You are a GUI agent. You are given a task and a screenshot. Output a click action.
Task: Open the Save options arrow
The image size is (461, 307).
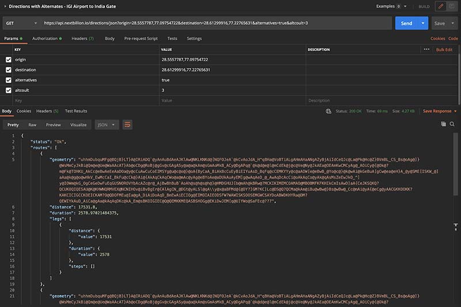coord(453,23)
